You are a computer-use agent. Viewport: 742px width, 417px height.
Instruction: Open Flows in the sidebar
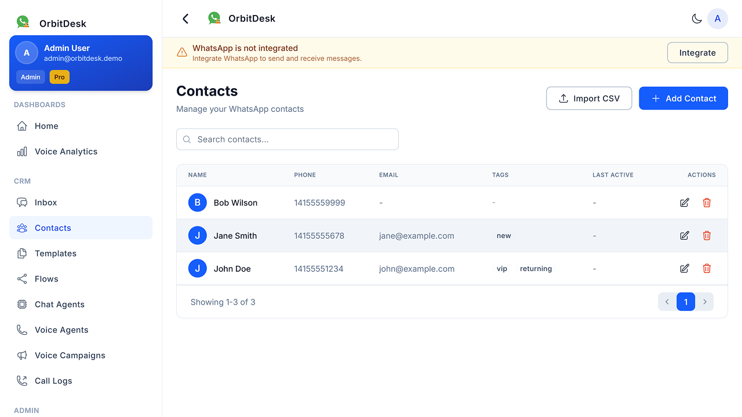click(x=46, y=279)
